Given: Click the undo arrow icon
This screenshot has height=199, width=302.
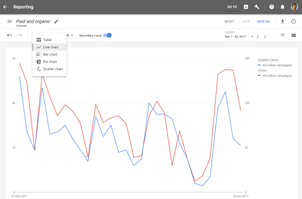Looking at the screenshot, I should [10, 35].
